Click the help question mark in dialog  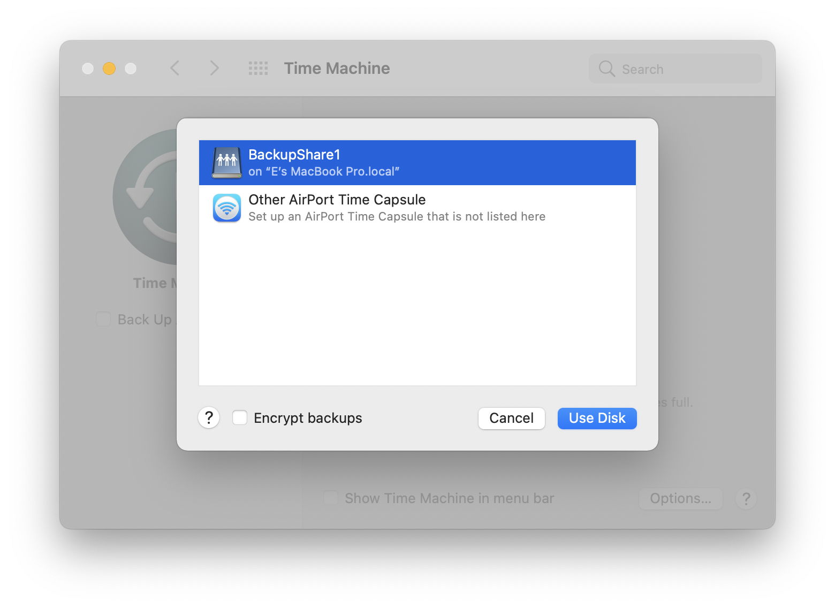(209, 417)
